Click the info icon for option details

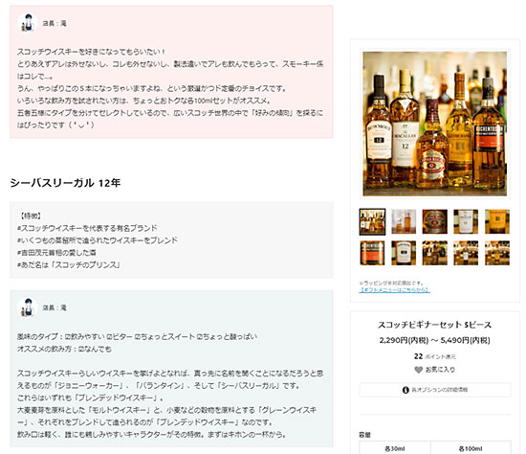(x=405, y=390)
